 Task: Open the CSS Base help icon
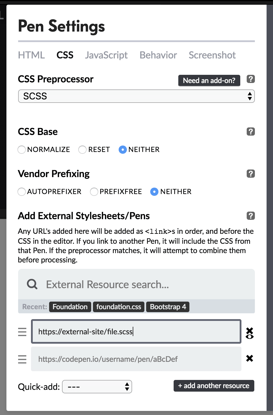coord(250,132)
